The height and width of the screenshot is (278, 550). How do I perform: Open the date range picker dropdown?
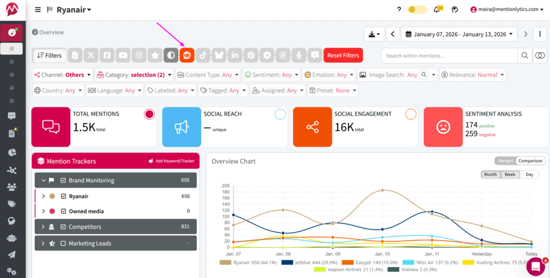coord(460,34)
